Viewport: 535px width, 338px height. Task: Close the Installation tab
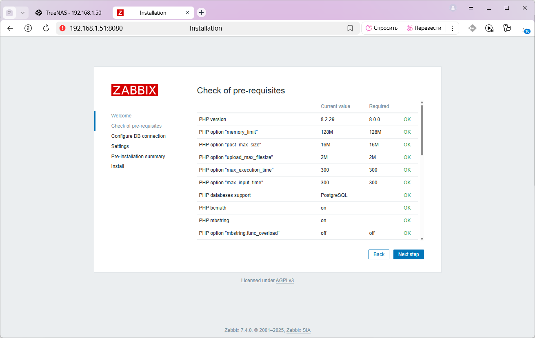click(187, 13)
